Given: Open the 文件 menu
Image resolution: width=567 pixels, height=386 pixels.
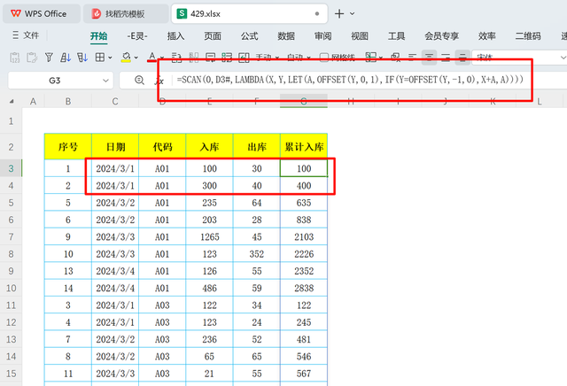Looking at the screenshot, I should pyautogui.click(x=26, y=35).
